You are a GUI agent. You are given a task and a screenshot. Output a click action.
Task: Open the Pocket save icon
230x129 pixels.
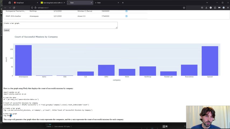coord(202,8)
